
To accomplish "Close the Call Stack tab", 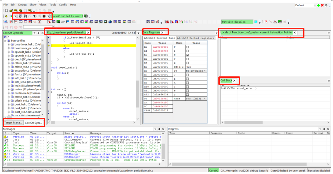I will point(234,81).
